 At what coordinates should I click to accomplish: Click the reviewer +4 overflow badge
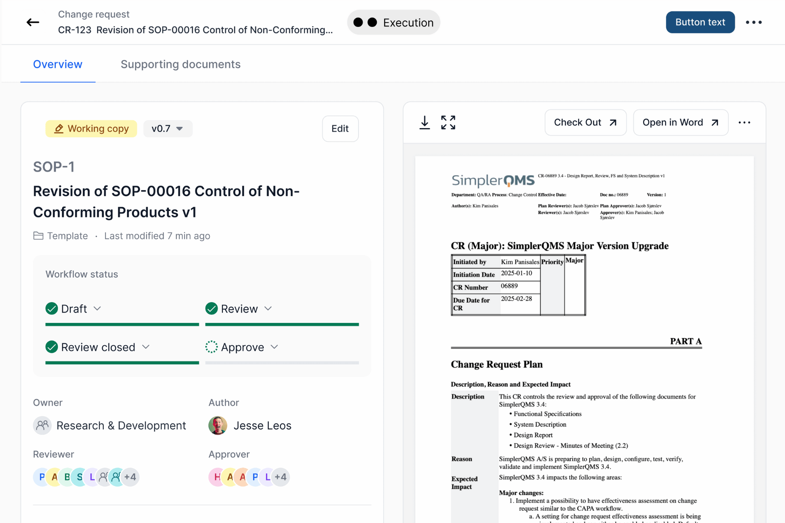click(x=130, y=477)
